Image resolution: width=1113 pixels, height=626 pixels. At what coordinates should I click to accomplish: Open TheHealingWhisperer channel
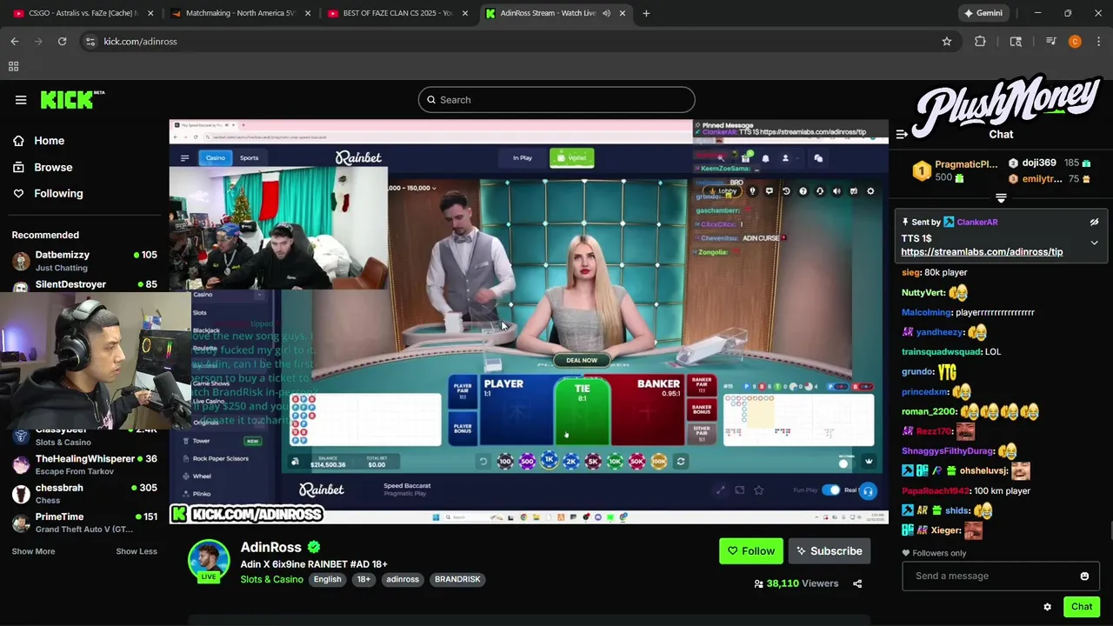[x=84, y=464]
